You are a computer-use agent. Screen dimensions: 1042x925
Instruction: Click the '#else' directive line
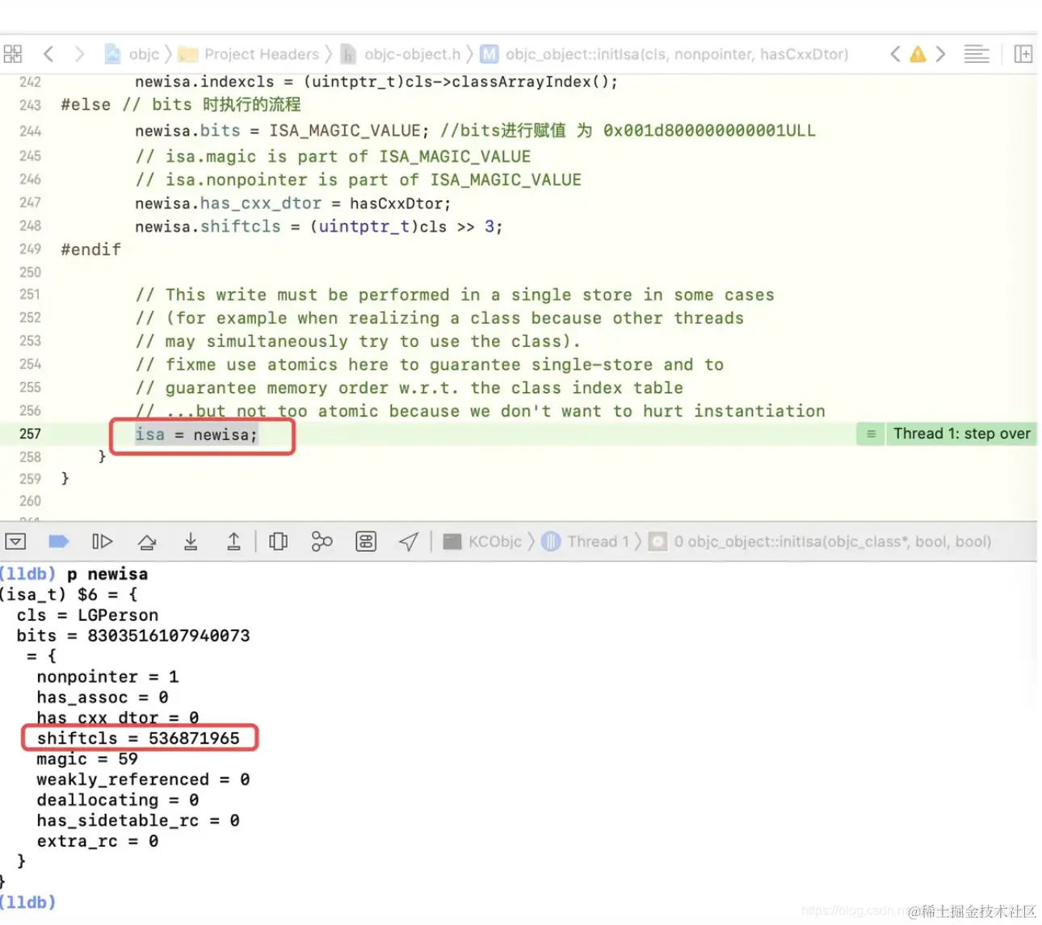click(180, 105)
